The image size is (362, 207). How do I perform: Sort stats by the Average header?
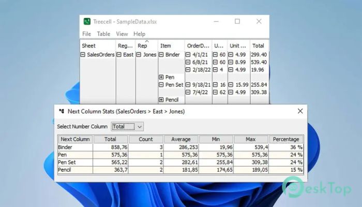[x=181, y=139]
